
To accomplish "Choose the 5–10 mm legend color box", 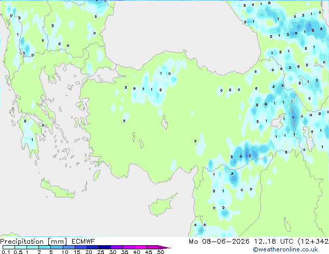I will click(x=57, y=247).
